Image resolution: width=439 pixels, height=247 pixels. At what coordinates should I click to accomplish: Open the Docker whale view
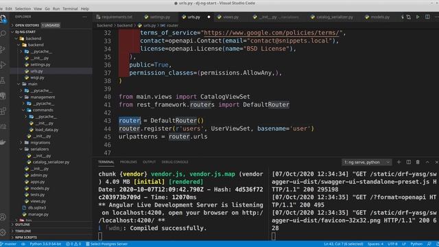point(3,142)
